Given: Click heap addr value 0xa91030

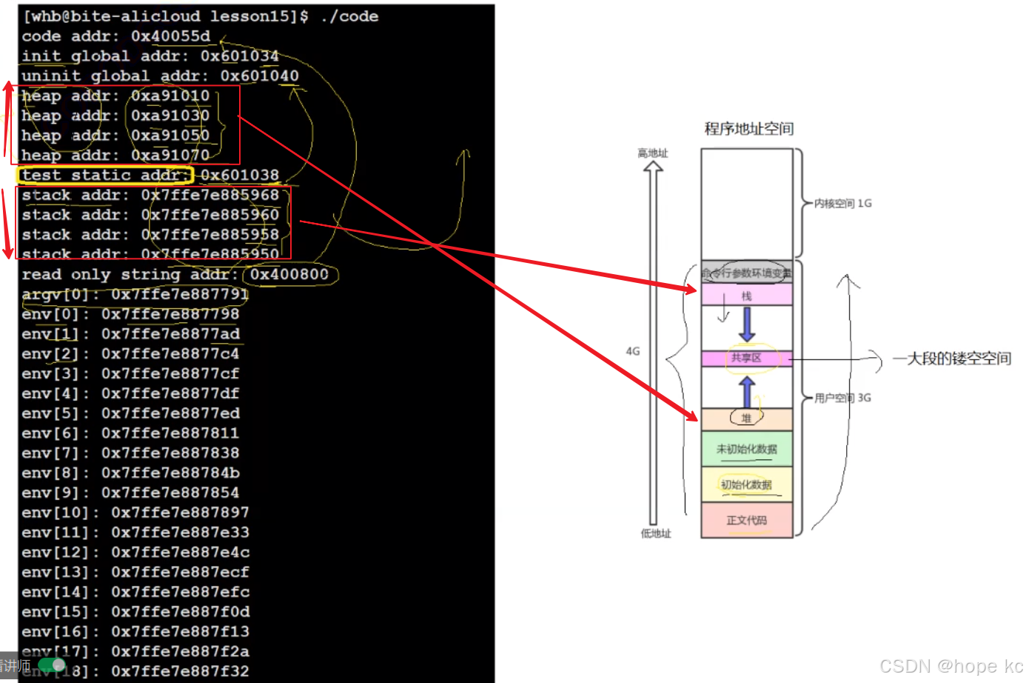Looking at the screenshot, I should click(x=170, y=116).
